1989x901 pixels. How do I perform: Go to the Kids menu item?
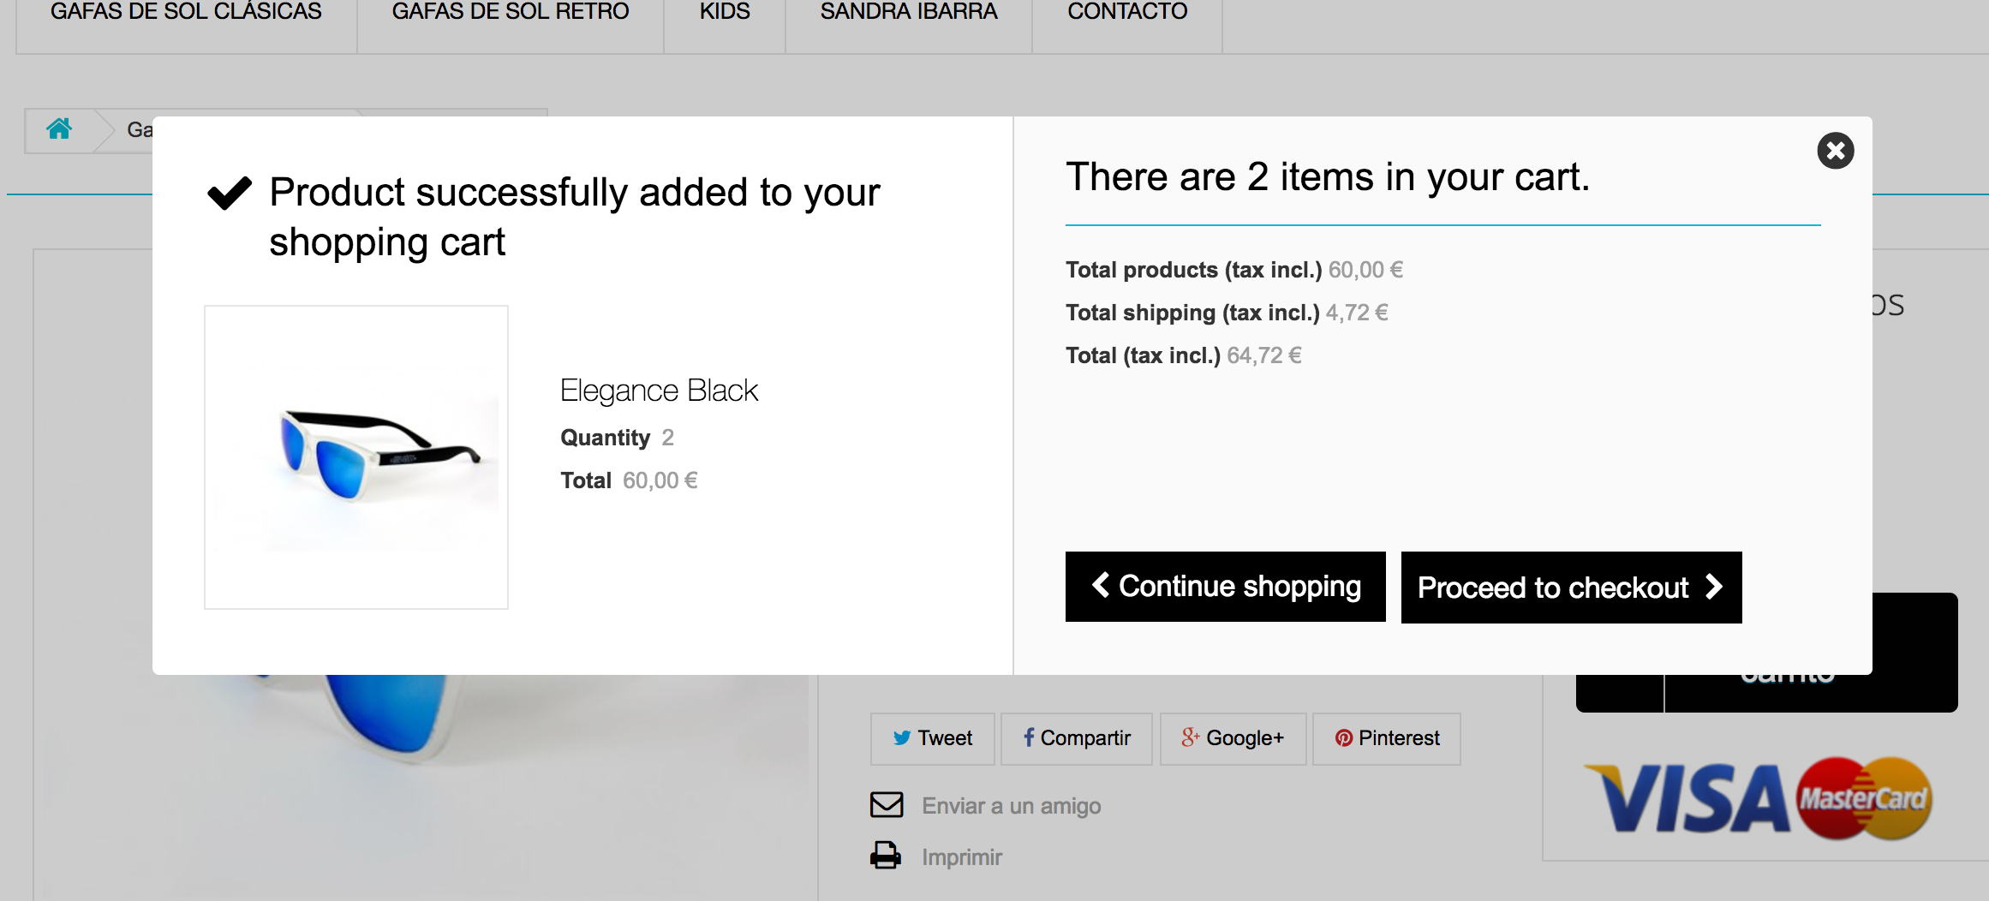[725, 12]
